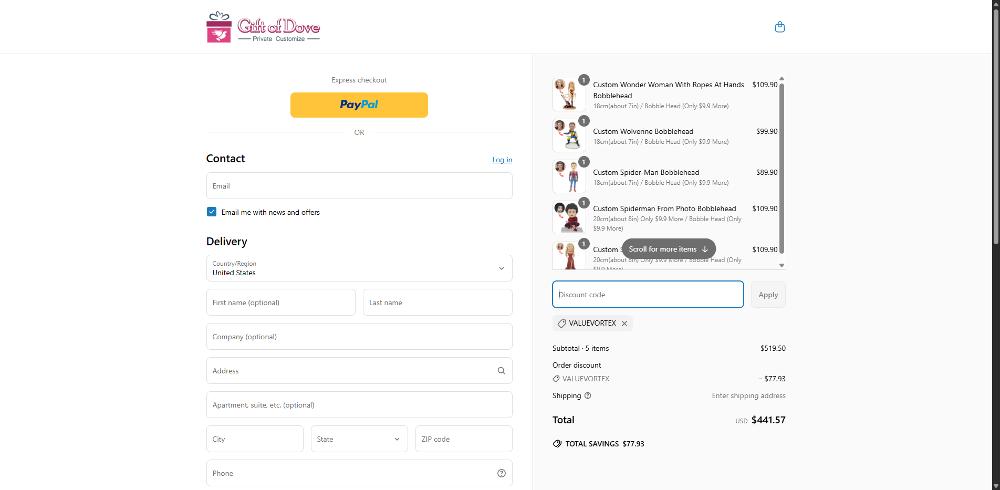
Task: Focus the ZIP code field
Action: (x=464, y=439)
